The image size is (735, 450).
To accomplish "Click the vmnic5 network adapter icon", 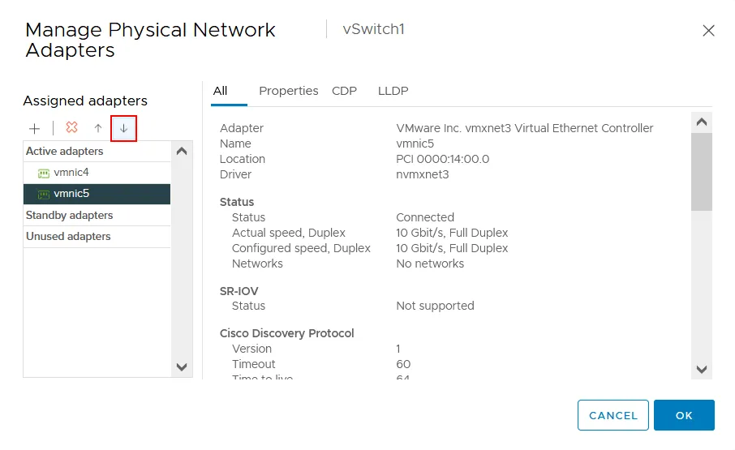I will pos(44,194).
